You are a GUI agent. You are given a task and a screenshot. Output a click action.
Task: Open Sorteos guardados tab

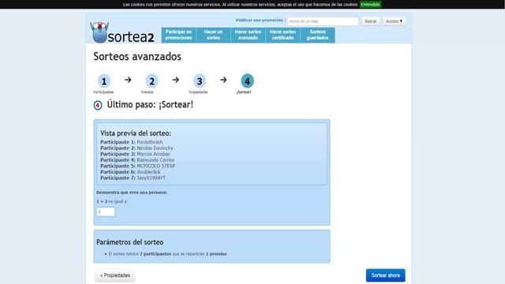pos(317,35)
